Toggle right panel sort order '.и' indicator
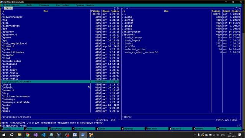 click(x=124, y=11)
